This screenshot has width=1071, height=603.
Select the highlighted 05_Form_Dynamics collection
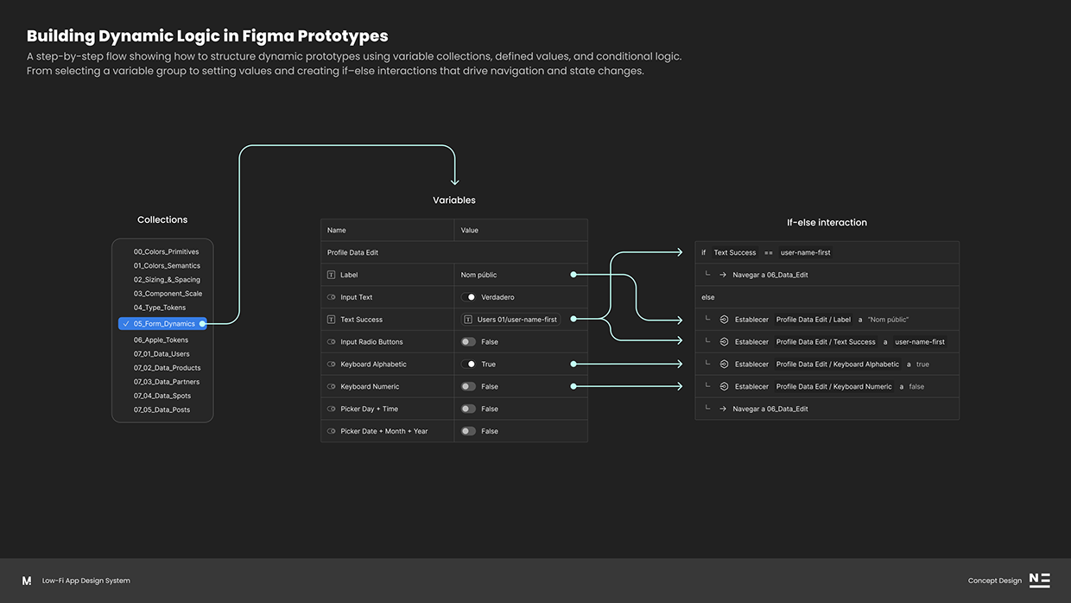click(162, 324)
